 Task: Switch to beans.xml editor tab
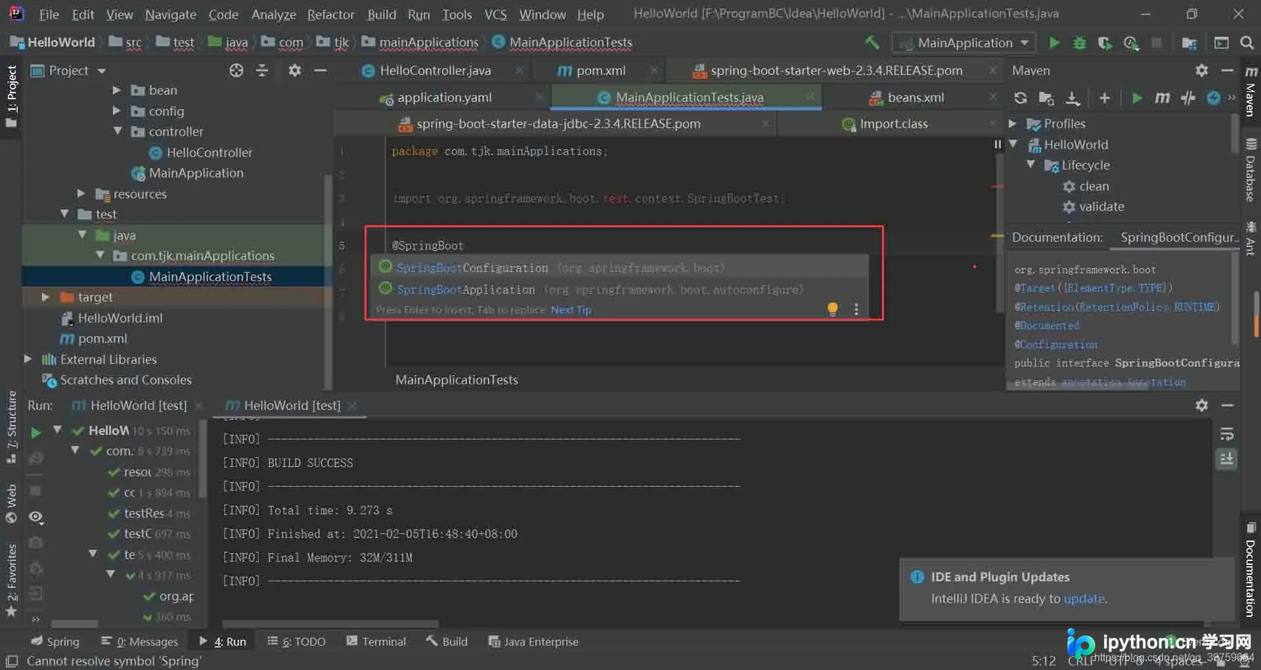[916, 97]
